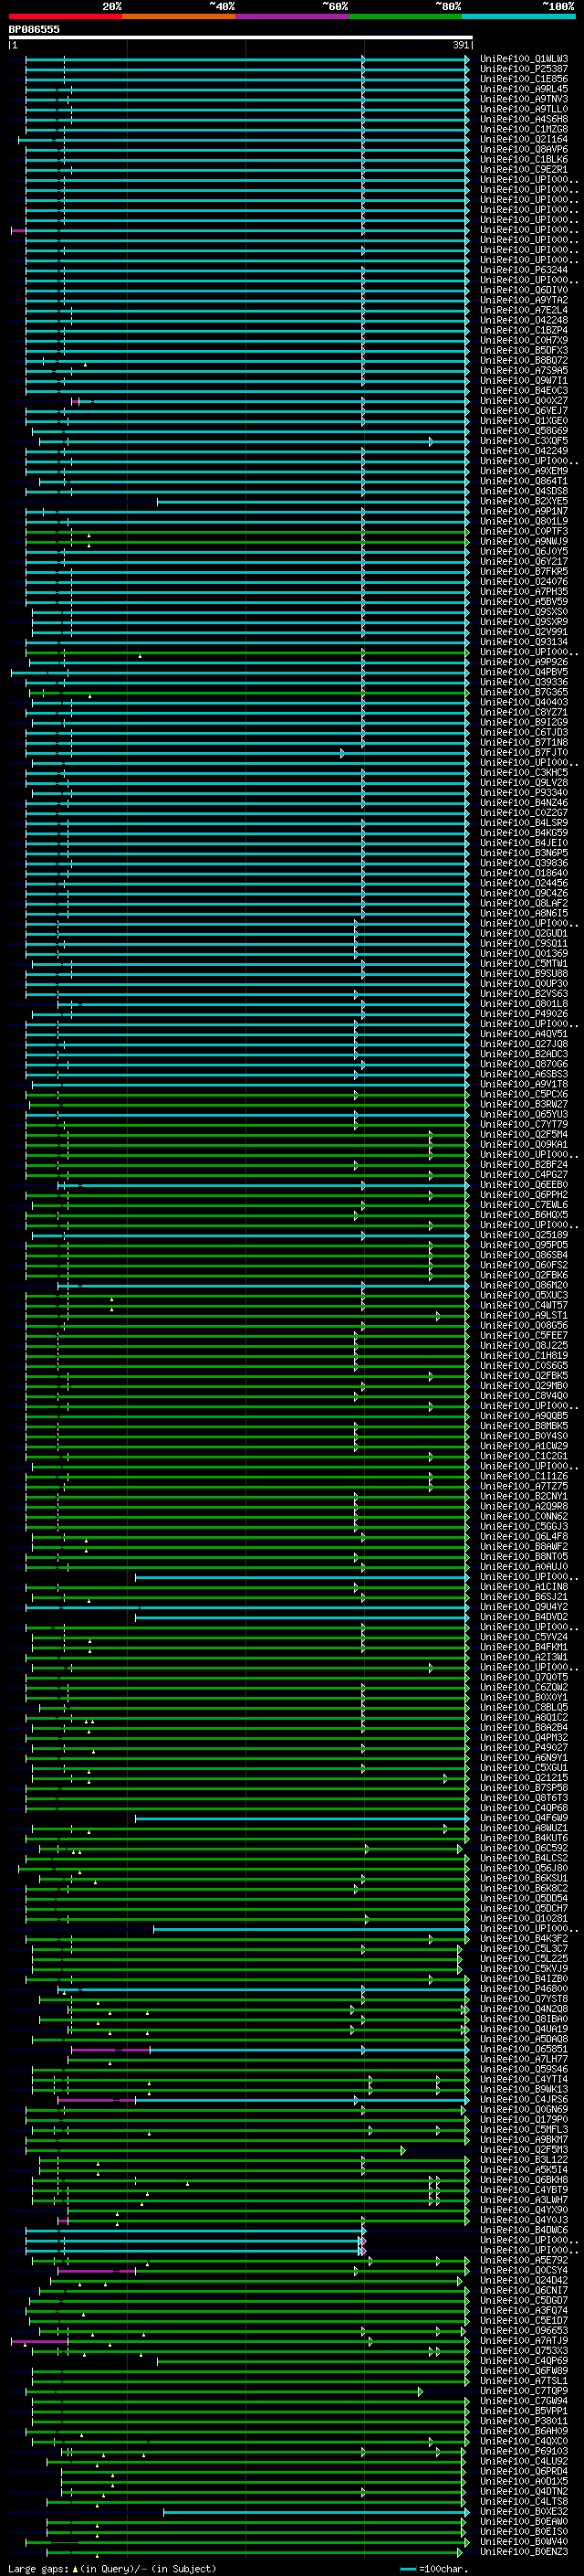
Task: Click hit label UniRef100_B8BQ72
Action: click(x=523, y=361)
